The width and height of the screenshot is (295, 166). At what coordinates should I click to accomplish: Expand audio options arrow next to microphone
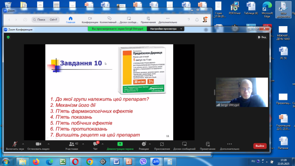click(x=23, y=144)
